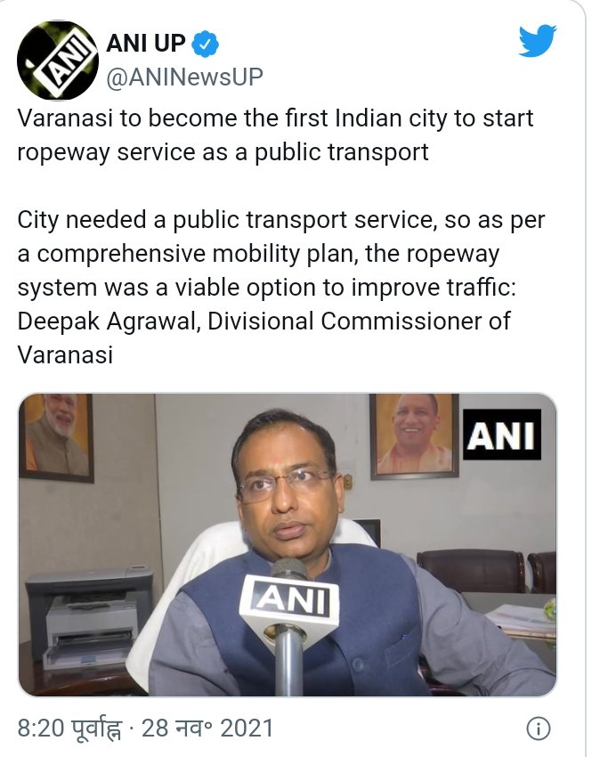
Task: Click the 'Deepak Agrawal, Divisional Commissioner' line
Action: tap(264, 322)
